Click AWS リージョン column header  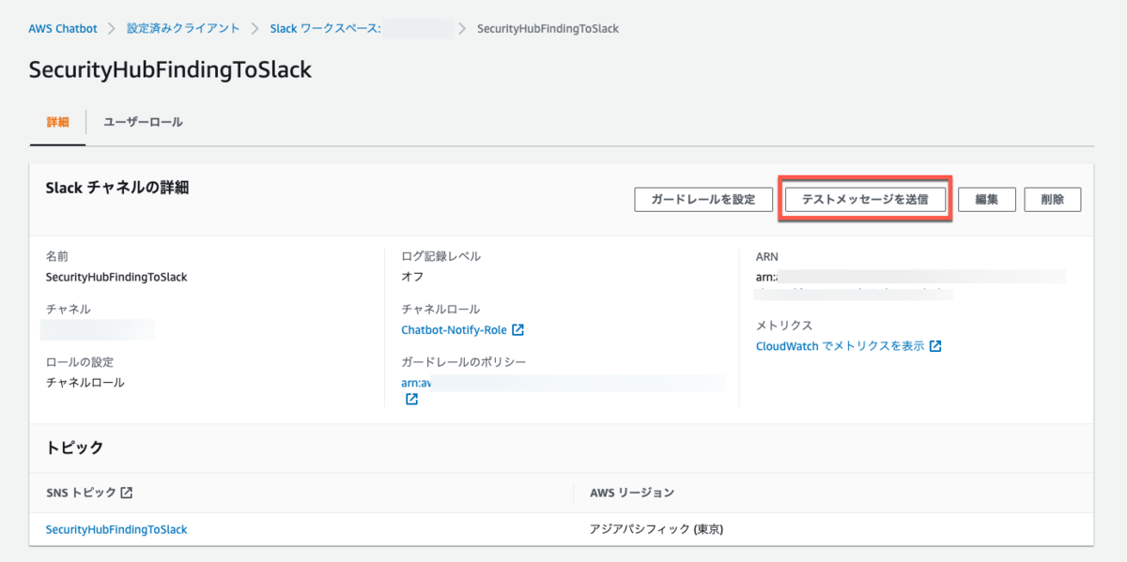(x=632, y=493)
